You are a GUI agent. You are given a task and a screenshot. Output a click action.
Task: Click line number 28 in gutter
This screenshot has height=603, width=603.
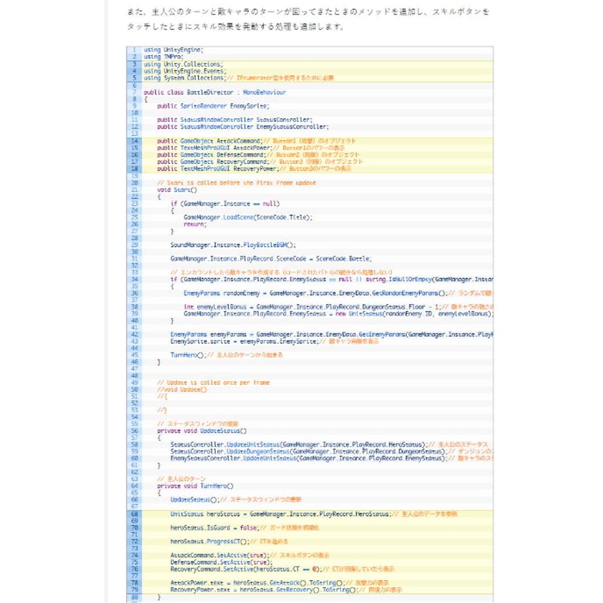[134, 238]
